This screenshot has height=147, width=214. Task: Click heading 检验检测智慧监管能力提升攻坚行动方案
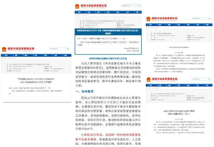pos(108,58)
